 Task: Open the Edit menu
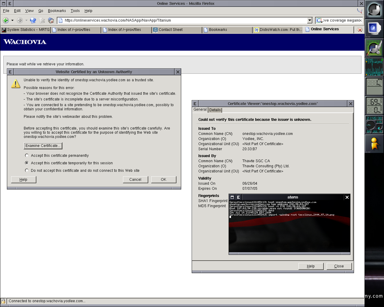point(17,11)
